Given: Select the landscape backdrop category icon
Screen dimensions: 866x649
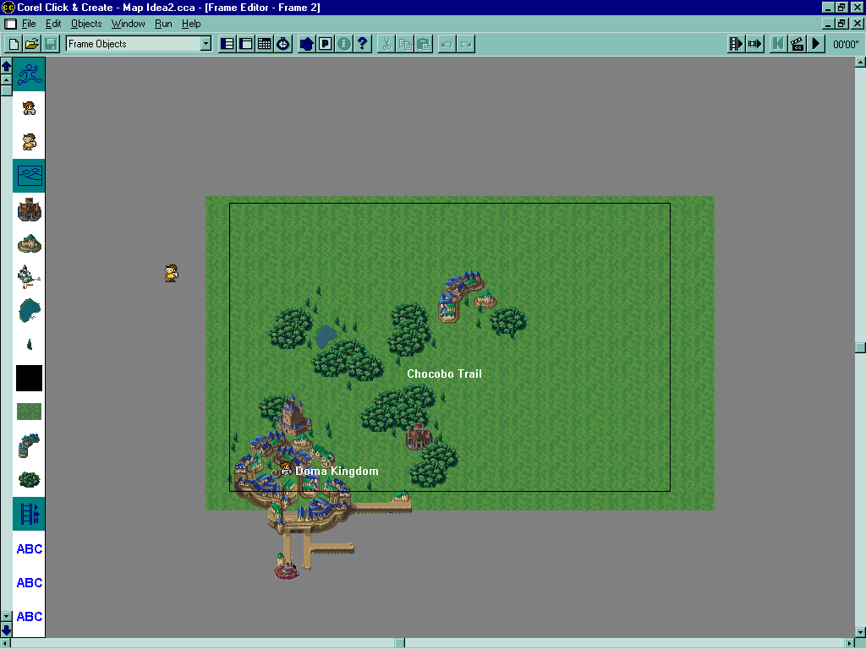Looking at the screenshot, I should coord(30,176).
